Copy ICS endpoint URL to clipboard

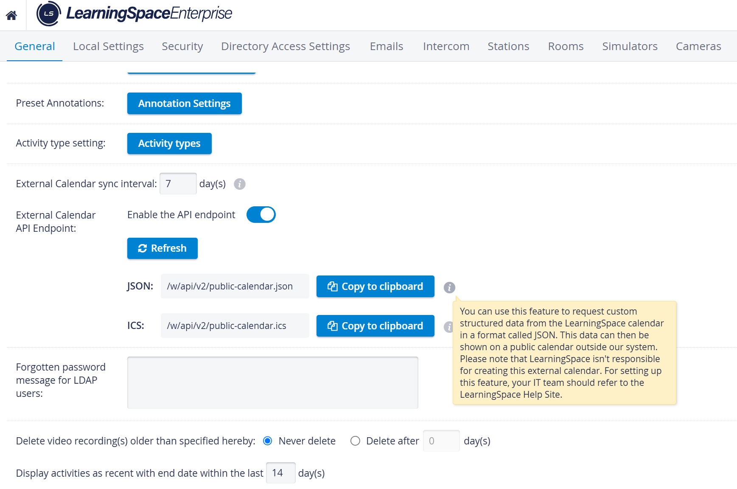coord(376,326)
